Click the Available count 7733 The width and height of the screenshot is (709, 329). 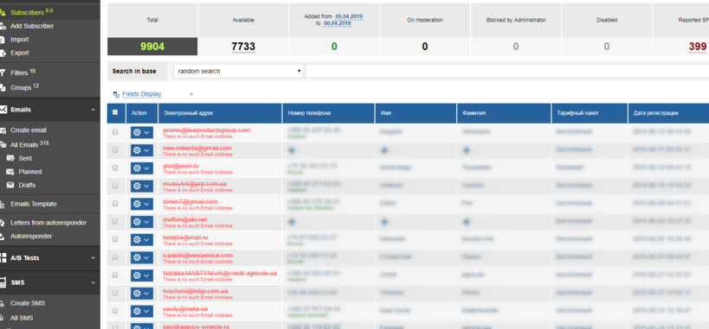tap(243, 47)
